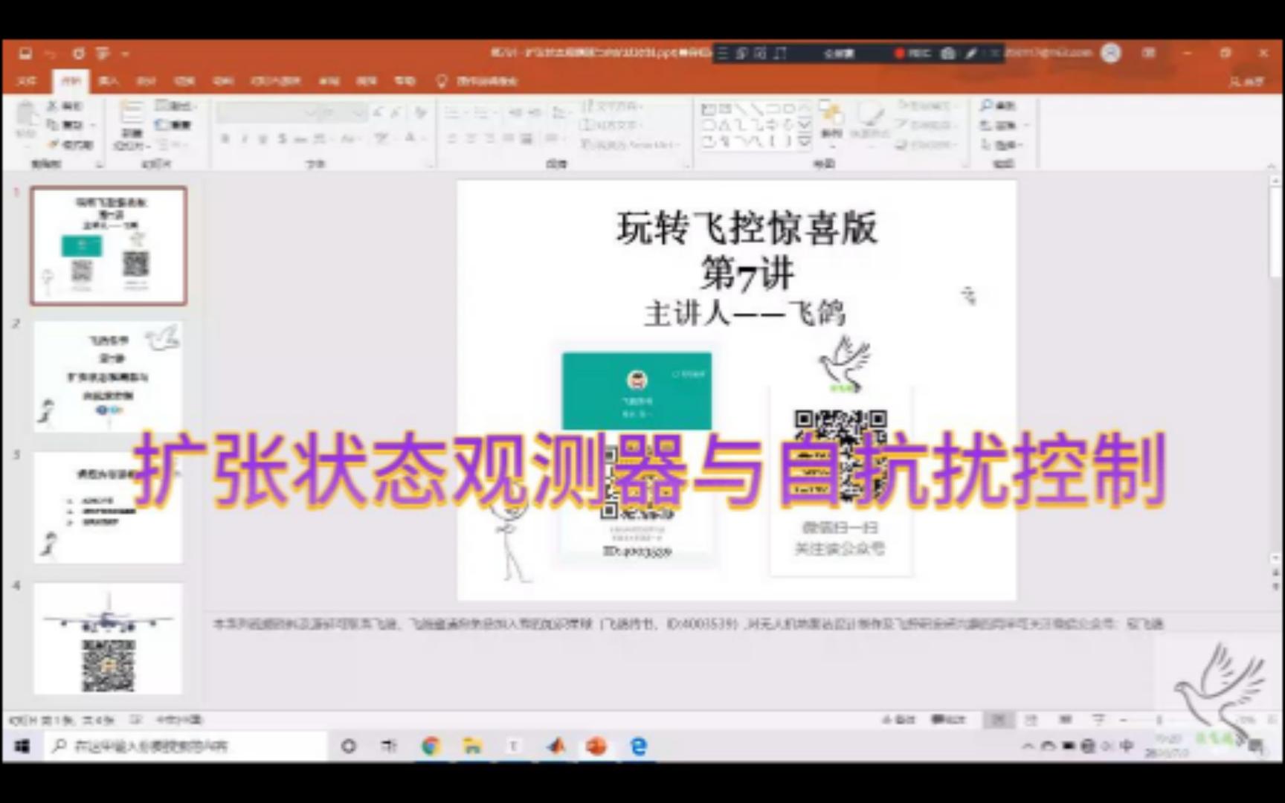Open Chrome from the taskbar
The image size is (1285, 803).
[x=431, y=746]
